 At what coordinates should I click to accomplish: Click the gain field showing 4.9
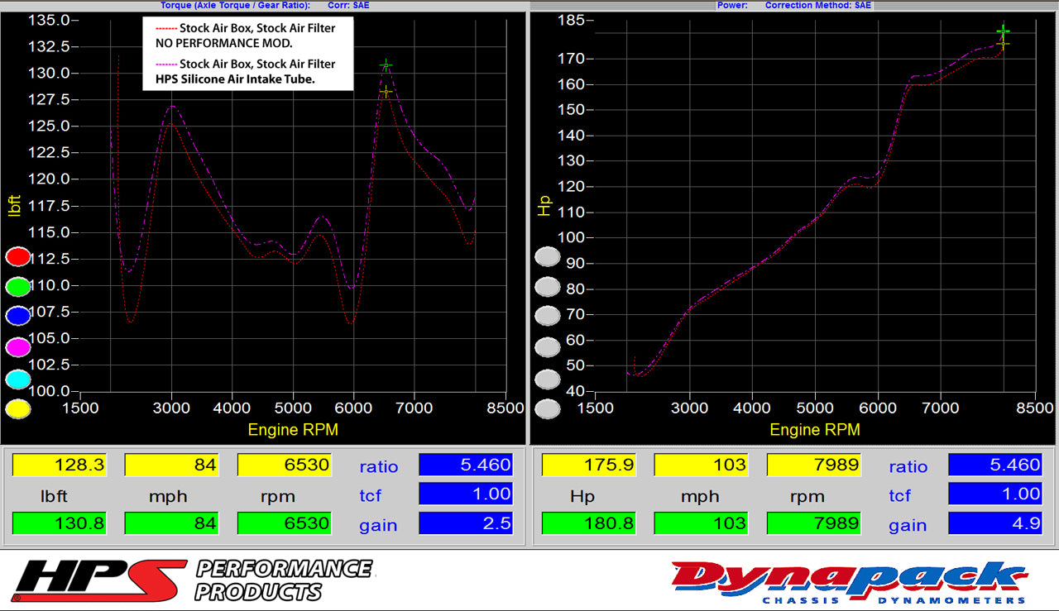point(995,523)
